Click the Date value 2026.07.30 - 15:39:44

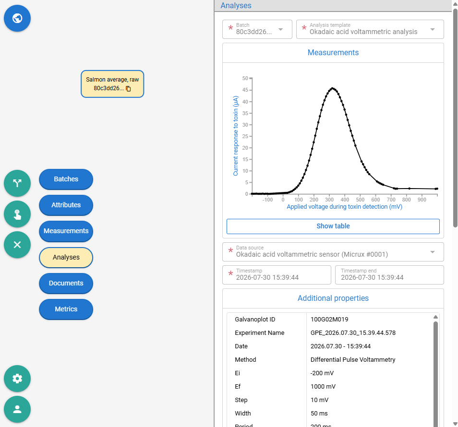tap(340, 346)
